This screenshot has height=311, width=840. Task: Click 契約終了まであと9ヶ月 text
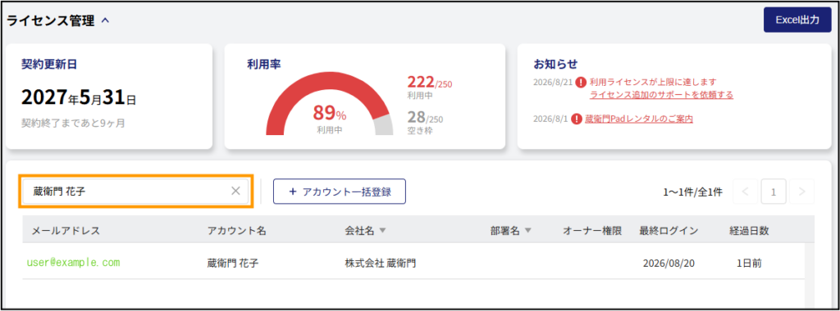pos(73,124)
